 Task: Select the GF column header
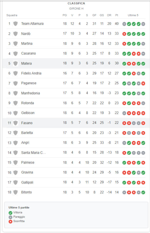coord(94,15)
